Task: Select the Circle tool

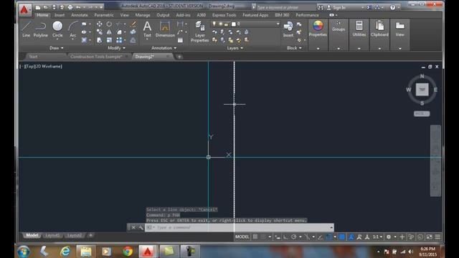Action: click(57, 29)
